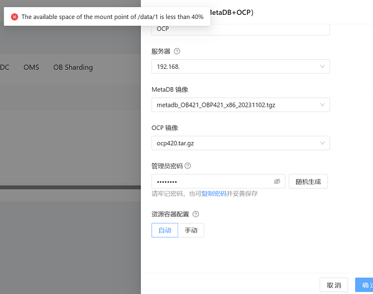The height and width of the screenshot is (294, 373).
Task: Click the /data/1 mount point error message
Action: (x=112, y=17)
